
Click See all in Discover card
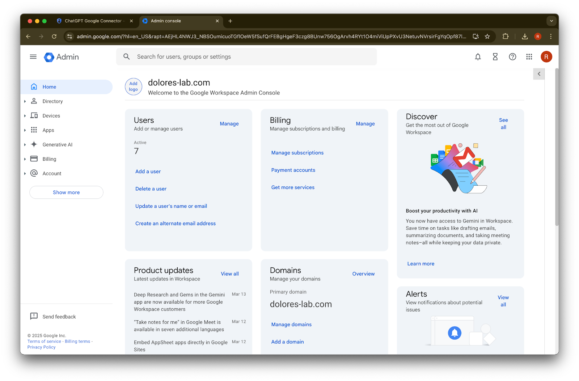(503, 124)
